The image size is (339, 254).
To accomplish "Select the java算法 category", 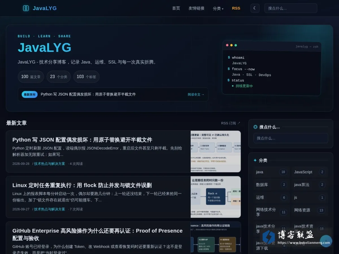I will click(310, 185).
